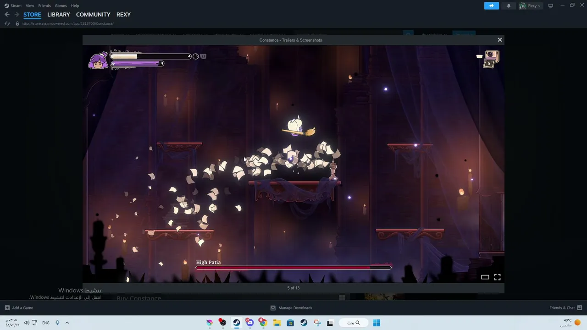
Task: Click the taskbar search box
Action: click(353, 323)
